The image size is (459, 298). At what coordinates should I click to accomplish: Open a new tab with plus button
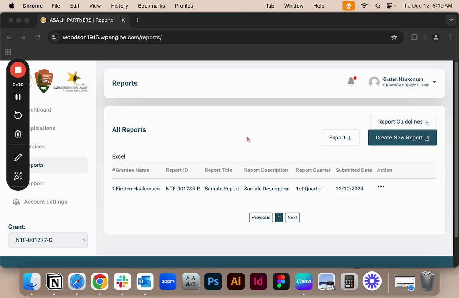pyautogui.click(x=137, y=20)
